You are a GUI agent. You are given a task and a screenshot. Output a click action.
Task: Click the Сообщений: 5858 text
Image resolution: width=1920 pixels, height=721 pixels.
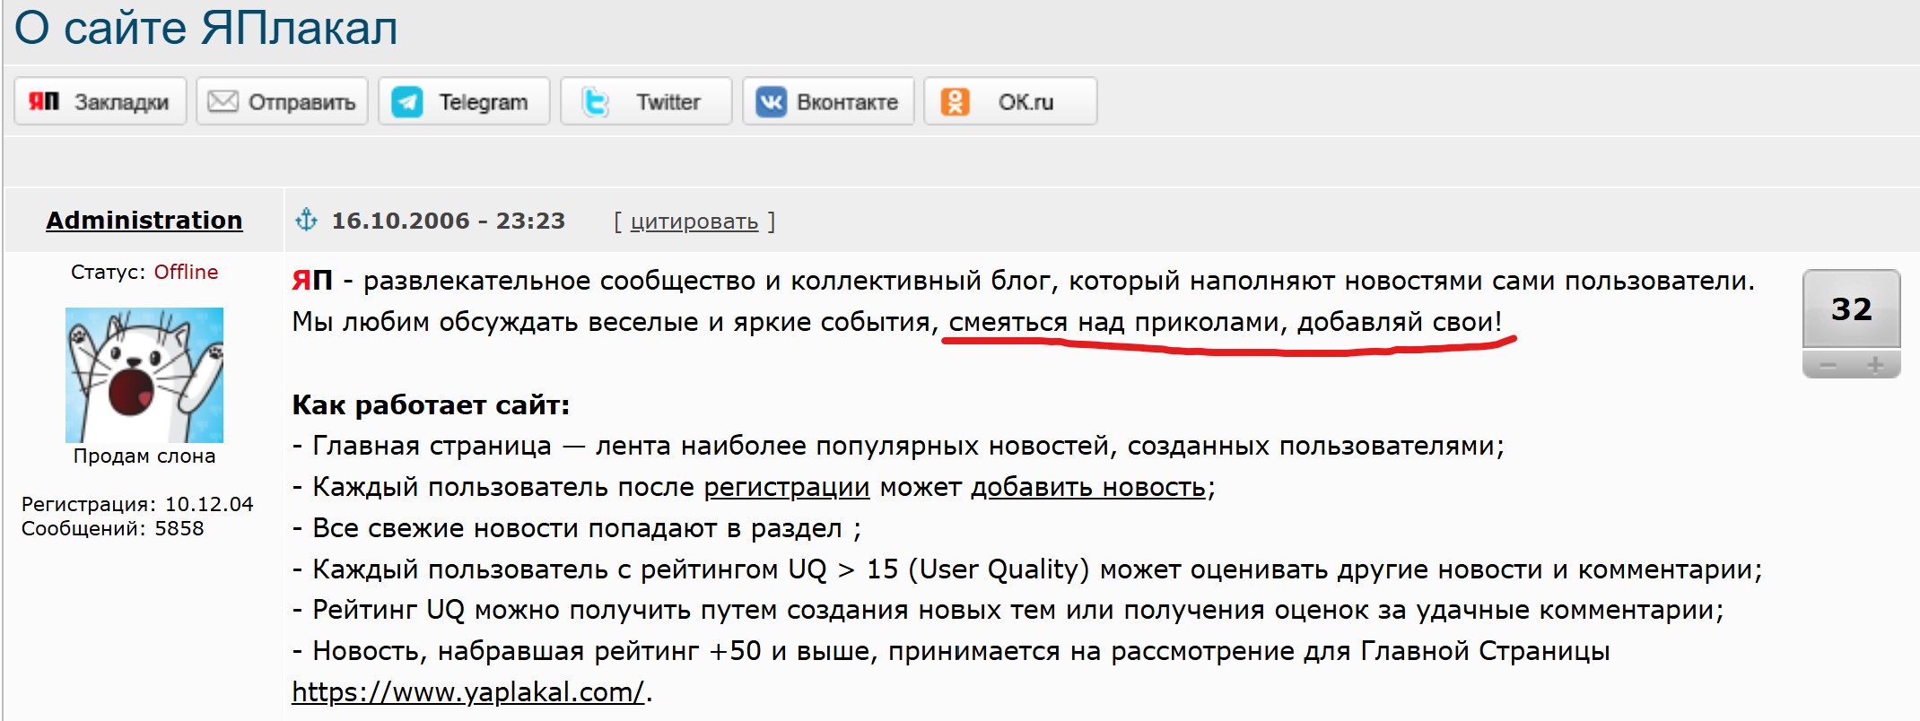pyautogui.click(x=112, y=528)
